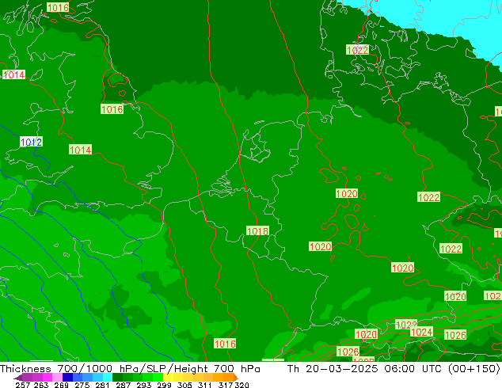Click the darkest green legend swatch above 287
Image resolution: width=502 pixels, height=388 pixels.
pyautogui.click(x=117, y=377)
